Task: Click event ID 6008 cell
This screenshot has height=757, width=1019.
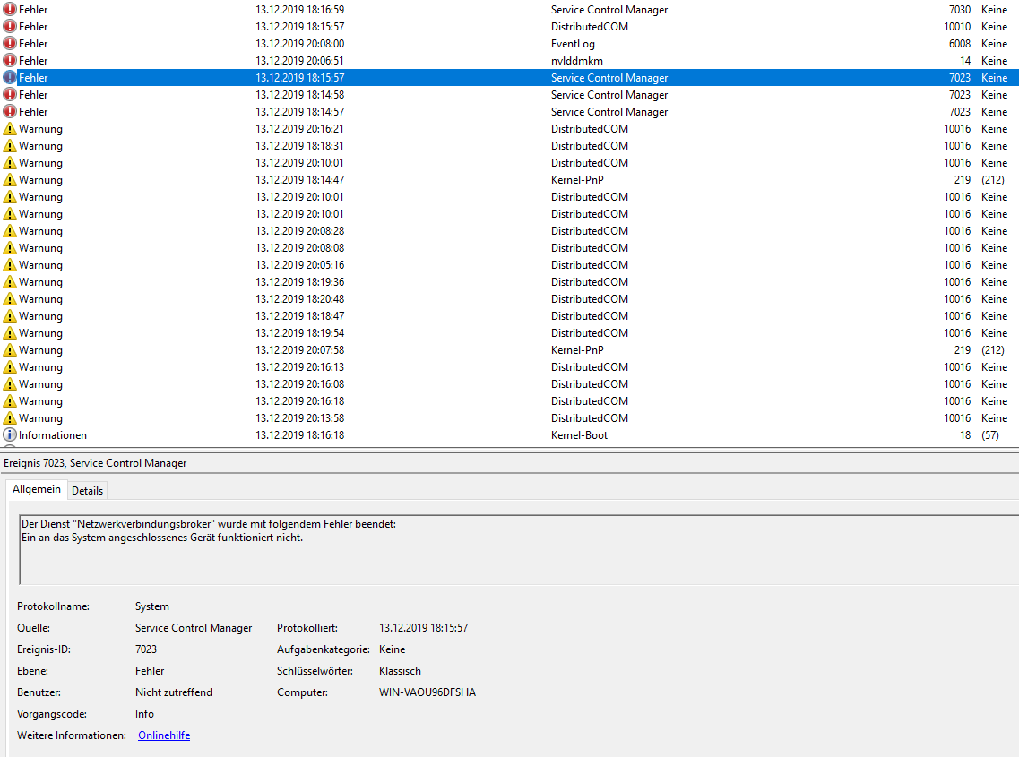Action: click(959, 44)
